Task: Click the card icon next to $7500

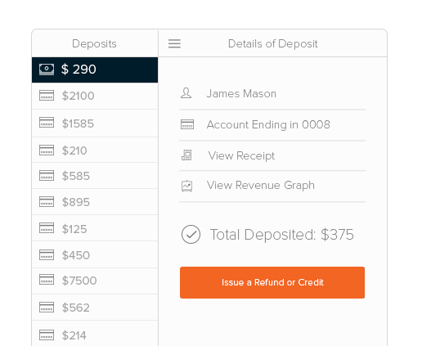Action: (x=47, y=280)
